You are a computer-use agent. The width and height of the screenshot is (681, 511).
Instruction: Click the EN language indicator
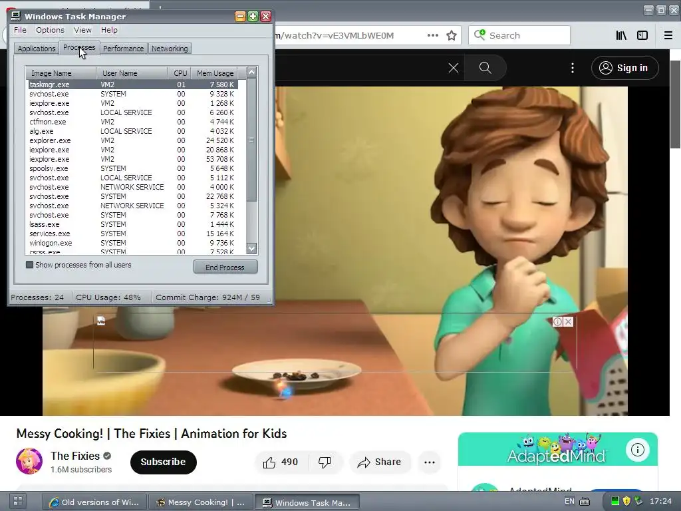(x=569, y=501)
